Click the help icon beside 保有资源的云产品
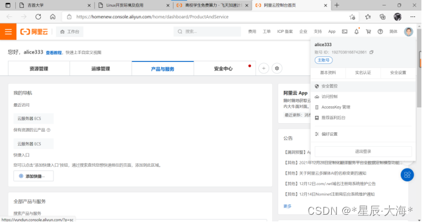 point(49,130)
